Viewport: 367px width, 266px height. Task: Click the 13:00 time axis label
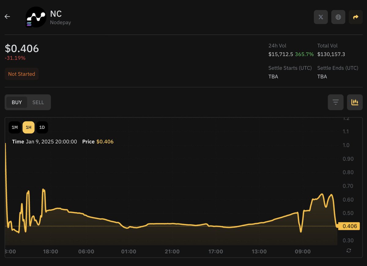tap(259, 252)
